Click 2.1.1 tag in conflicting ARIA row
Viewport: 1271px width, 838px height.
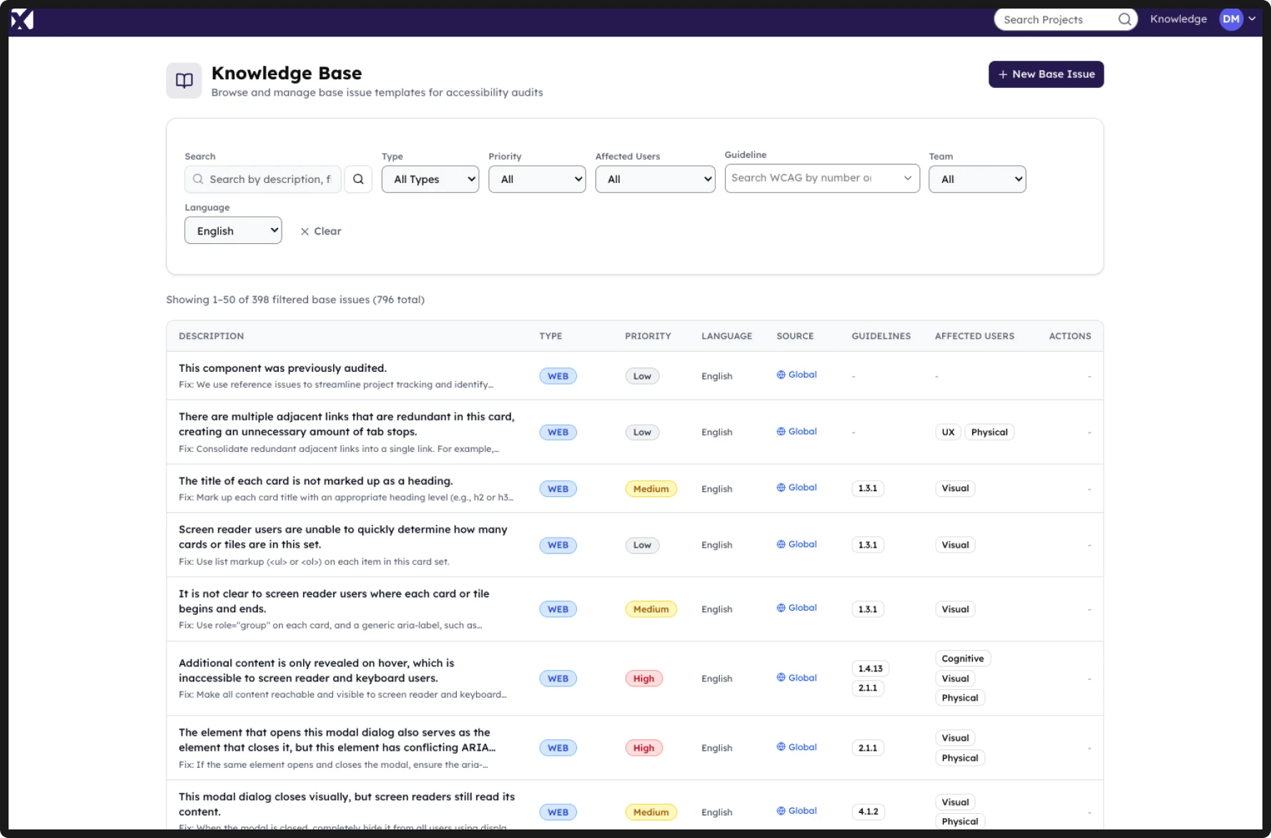click(x=868, y=748)
